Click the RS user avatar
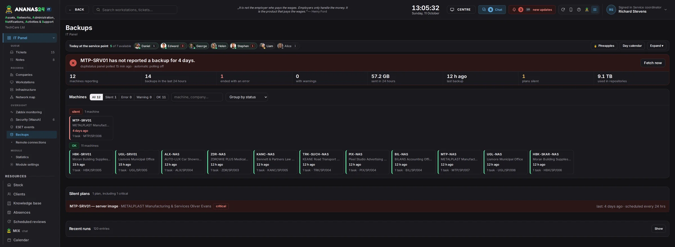 pyautogui.click(x=611, y=10)
